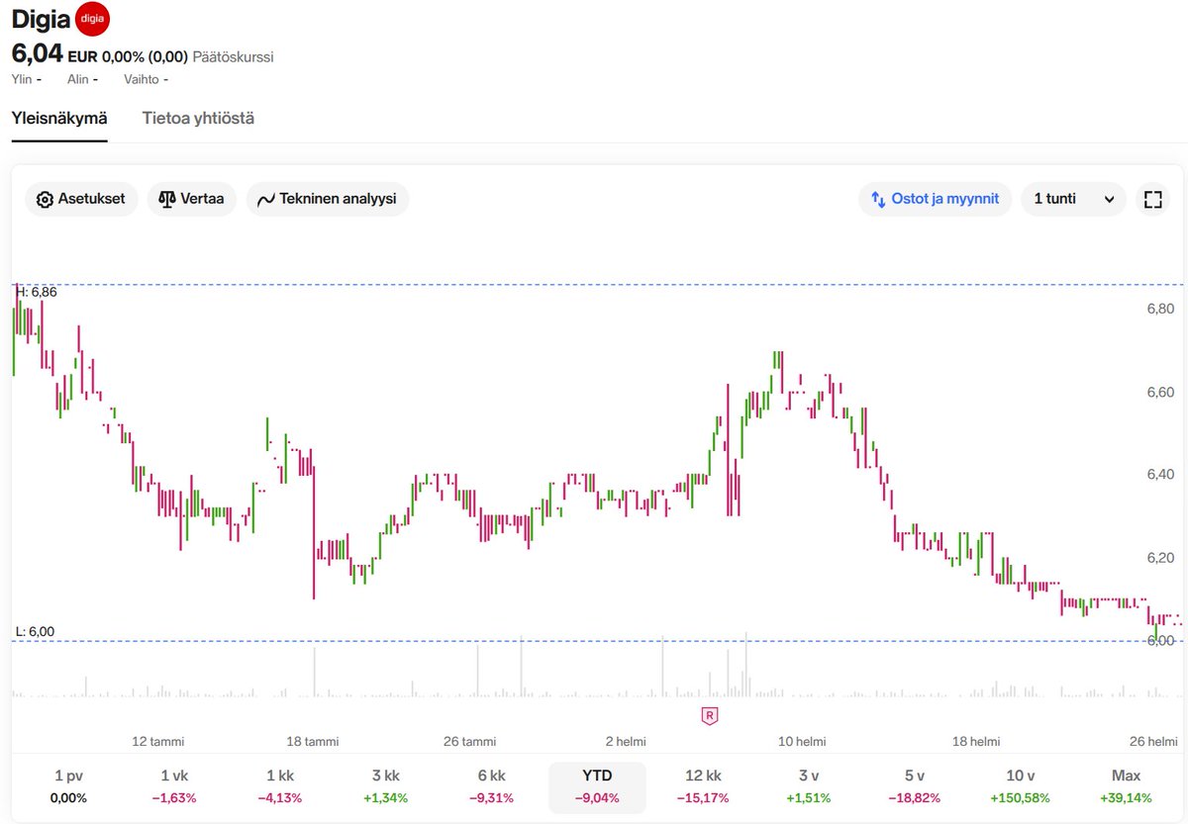Click the H: 6,86 high label
The height and width of the screenshot is (824, 1188).
[36, 292]
